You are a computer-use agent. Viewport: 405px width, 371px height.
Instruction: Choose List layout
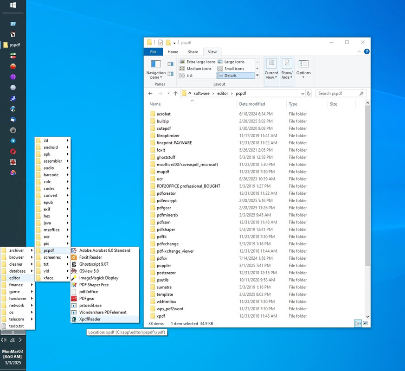(186, 76)
